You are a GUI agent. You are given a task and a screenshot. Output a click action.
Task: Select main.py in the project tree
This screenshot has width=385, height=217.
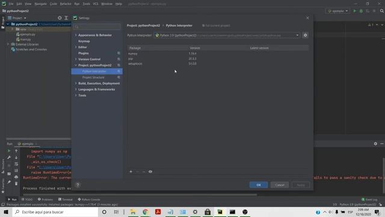tap(25, 39)
